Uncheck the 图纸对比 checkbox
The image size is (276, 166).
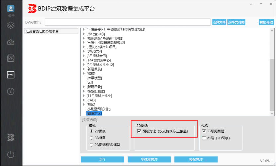(139, 131)
